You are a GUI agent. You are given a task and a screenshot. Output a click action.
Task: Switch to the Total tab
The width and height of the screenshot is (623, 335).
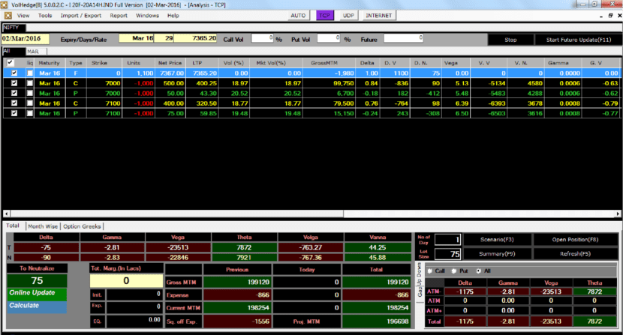click(x=13, y=226)
